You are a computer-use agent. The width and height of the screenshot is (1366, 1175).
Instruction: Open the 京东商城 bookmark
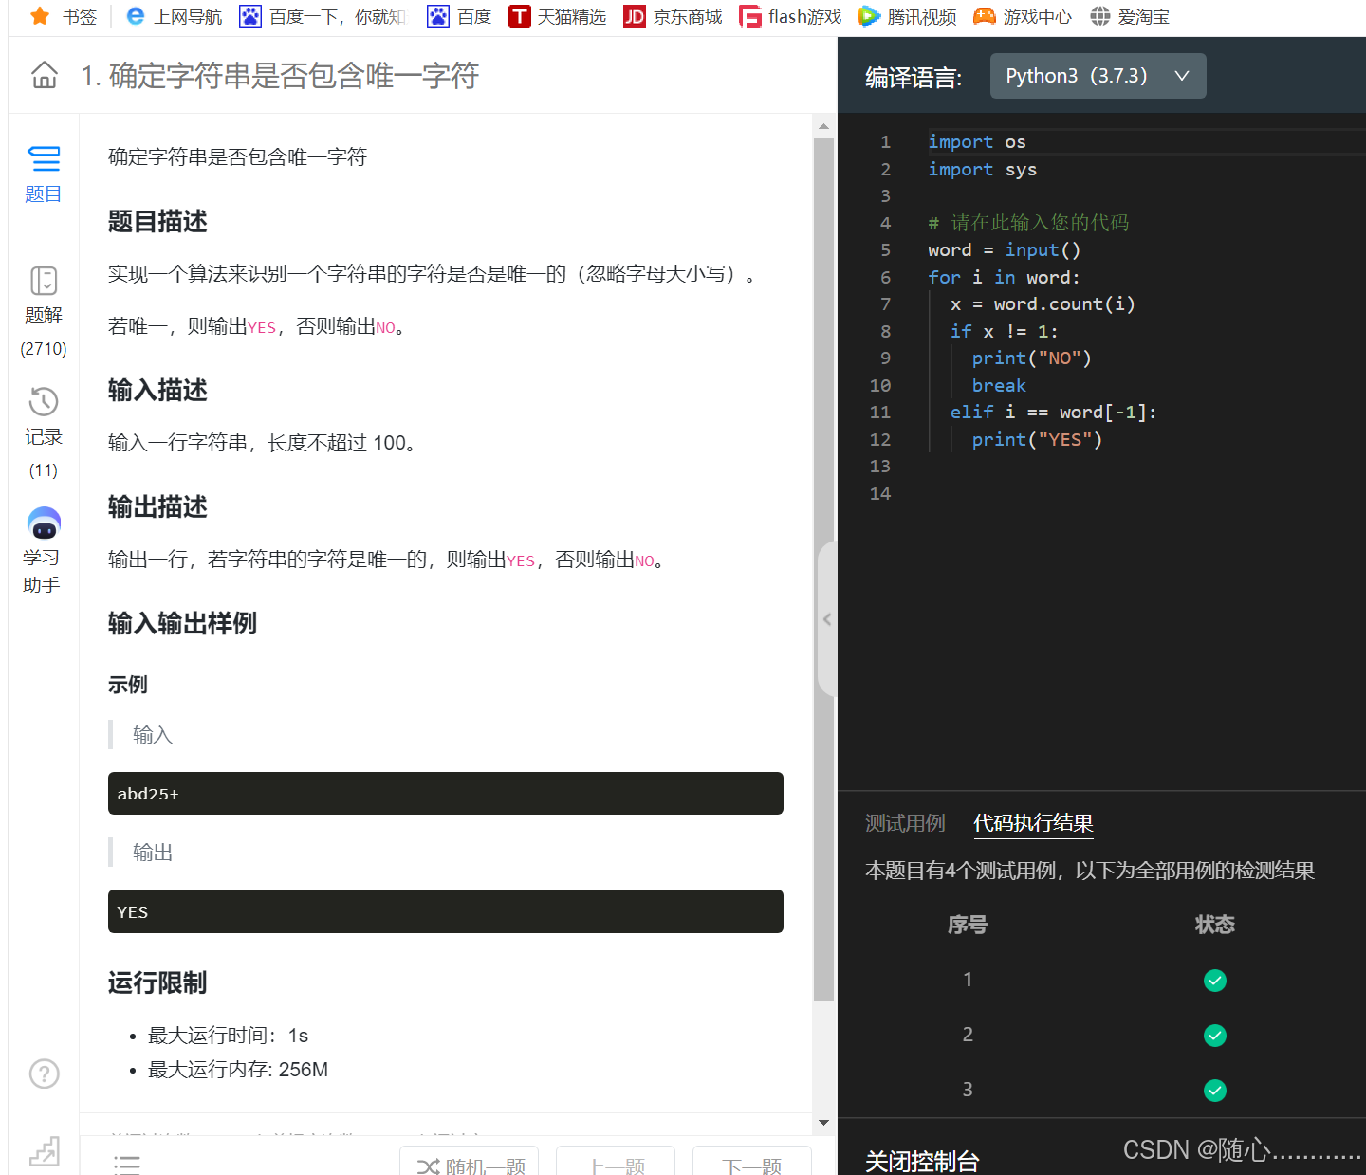pyautogui.click(x=673, y=16)
